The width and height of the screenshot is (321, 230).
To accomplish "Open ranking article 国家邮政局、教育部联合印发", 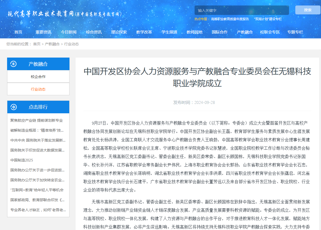I will point(38,200).
